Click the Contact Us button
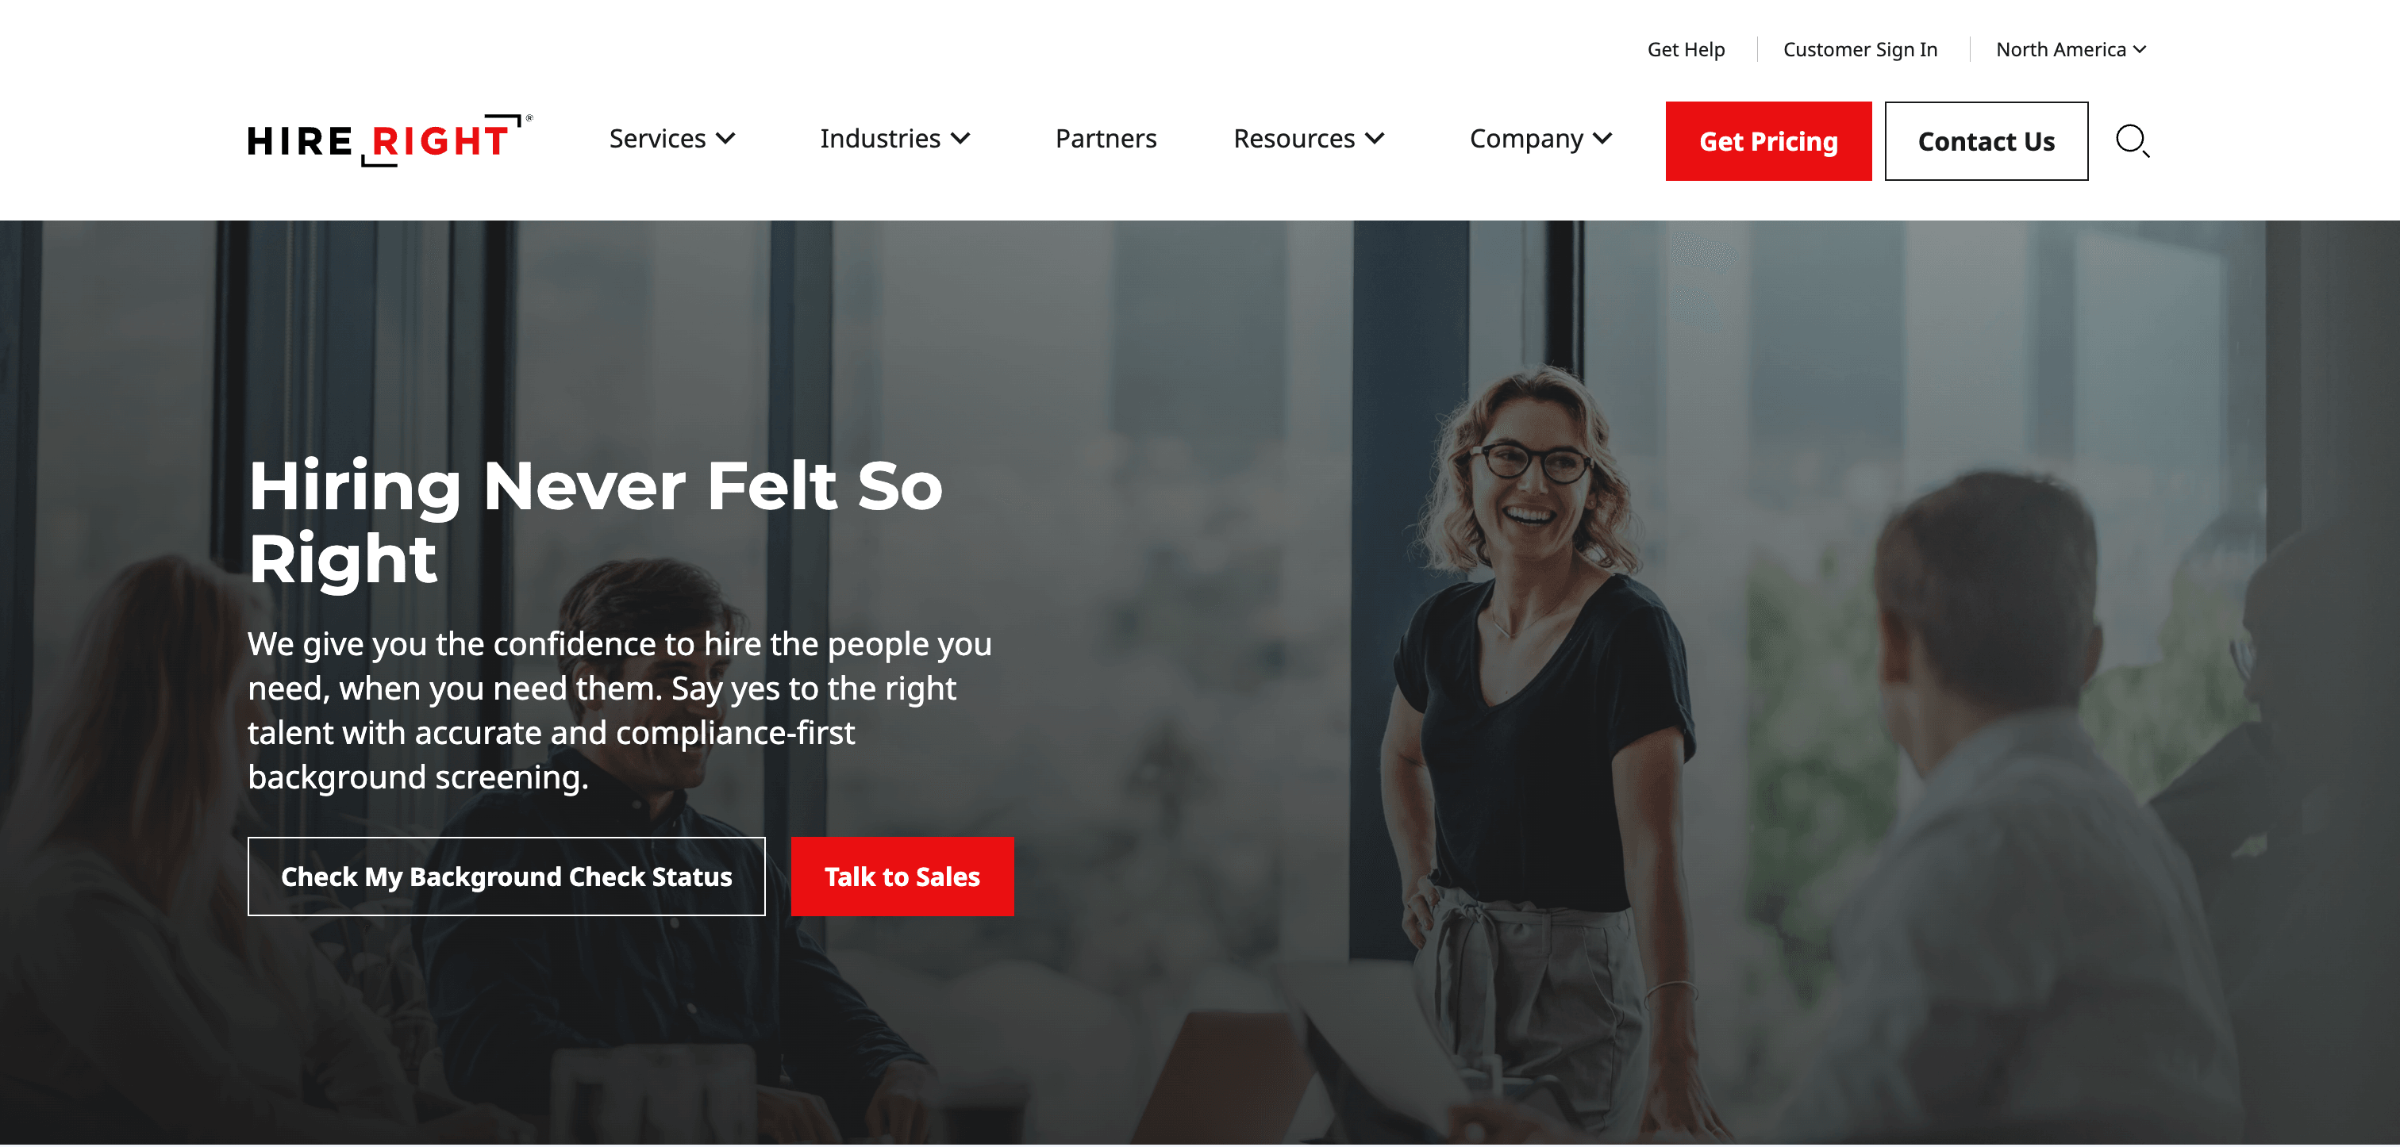This screenshot has height=1147, width=2400. coord(1987,141)
